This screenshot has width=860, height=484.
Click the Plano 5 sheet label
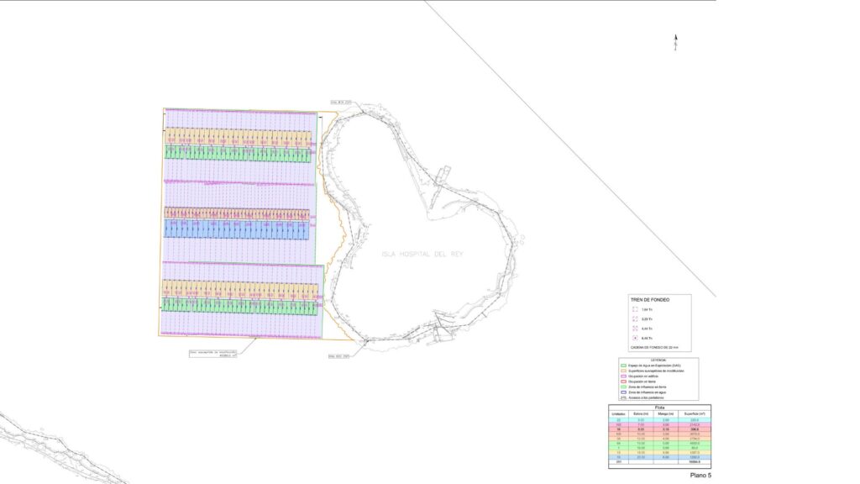[x=700, y=476]
